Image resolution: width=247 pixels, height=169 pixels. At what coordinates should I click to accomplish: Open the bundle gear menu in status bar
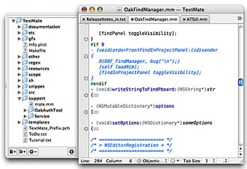click(x=175, y=161)
